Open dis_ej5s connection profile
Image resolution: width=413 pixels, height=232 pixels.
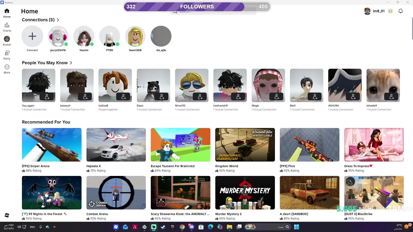[x=161, y=39]
